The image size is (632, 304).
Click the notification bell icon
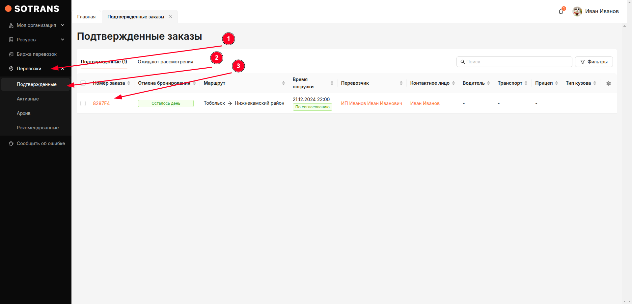tap(561, 12)
